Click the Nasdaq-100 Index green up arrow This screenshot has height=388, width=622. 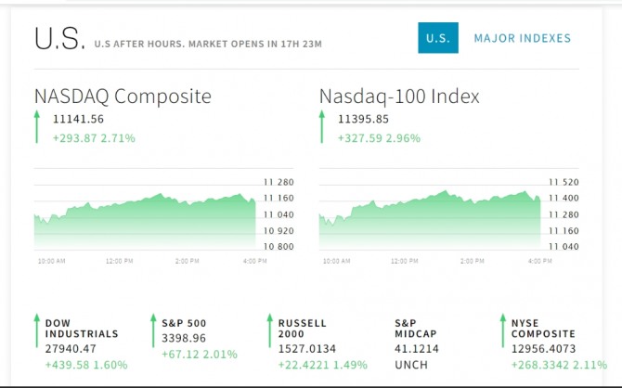[322, 126]
